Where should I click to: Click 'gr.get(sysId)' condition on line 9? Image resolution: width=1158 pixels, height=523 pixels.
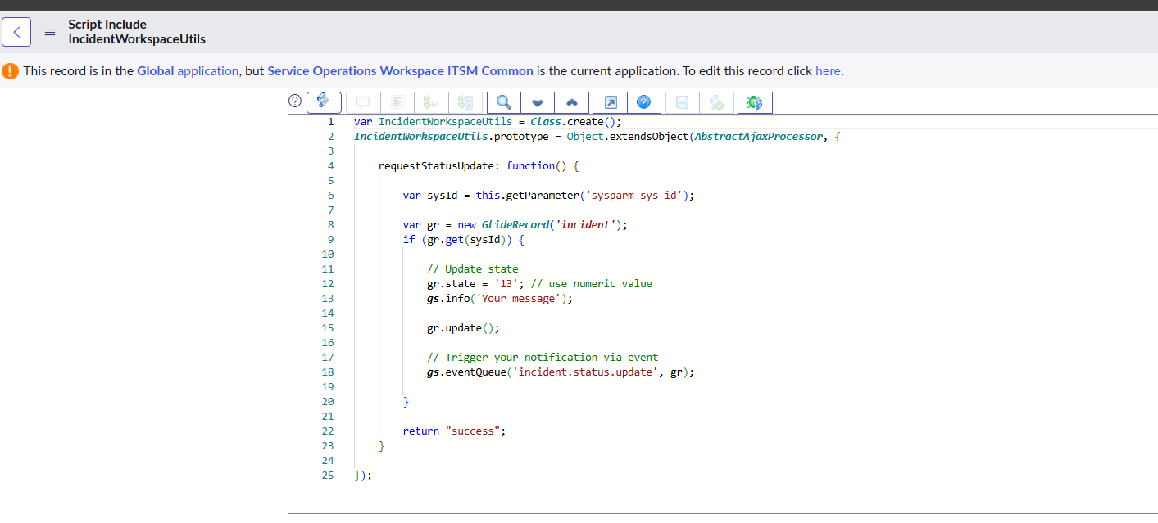coord(466,239)
